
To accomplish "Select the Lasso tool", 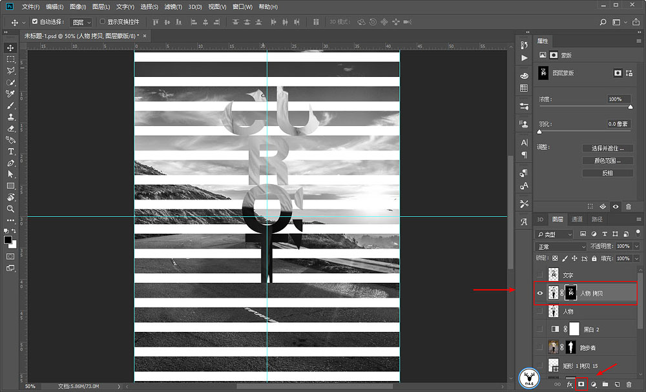I will pyautogui.click(x=10, y=71).
